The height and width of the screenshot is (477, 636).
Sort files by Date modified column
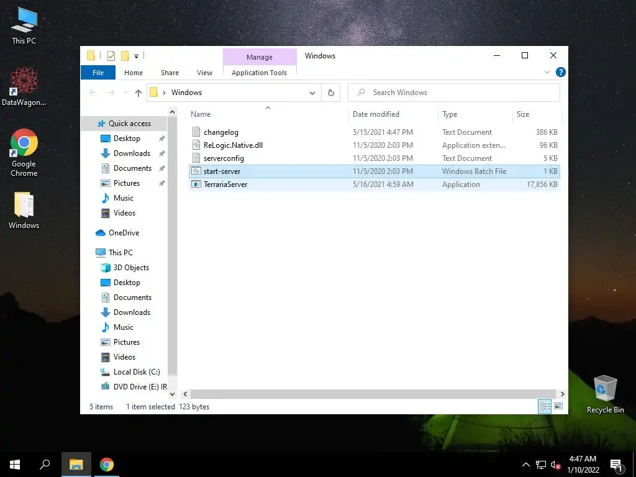click(x=393, y=114)
